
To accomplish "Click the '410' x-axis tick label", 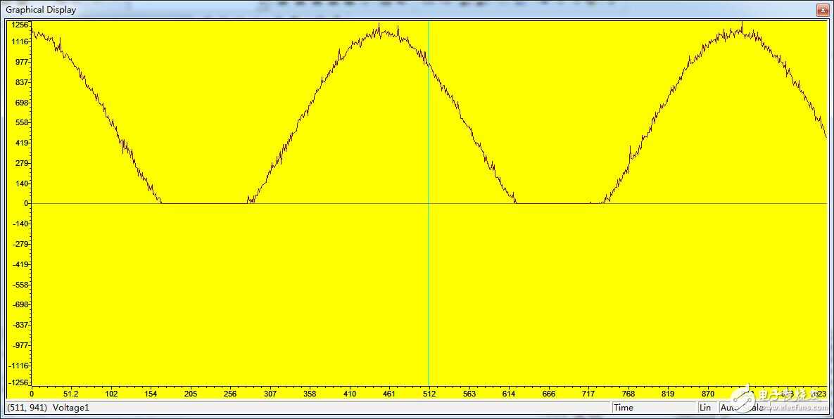I will pos(350,394).
